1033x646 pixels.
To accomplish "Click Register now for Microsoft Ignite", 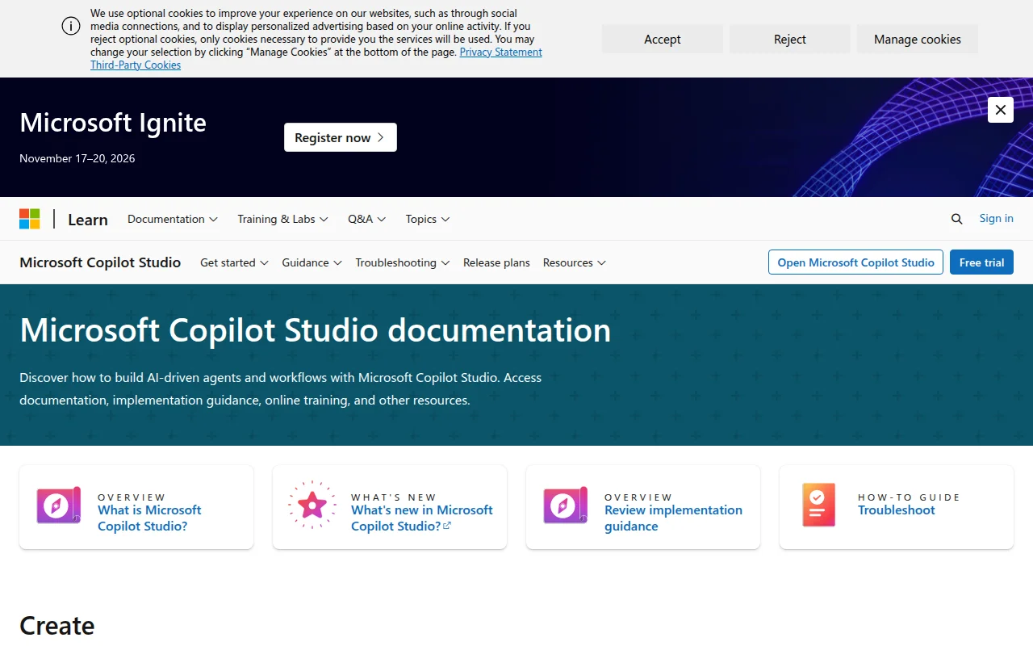I will tap(341, 137).
